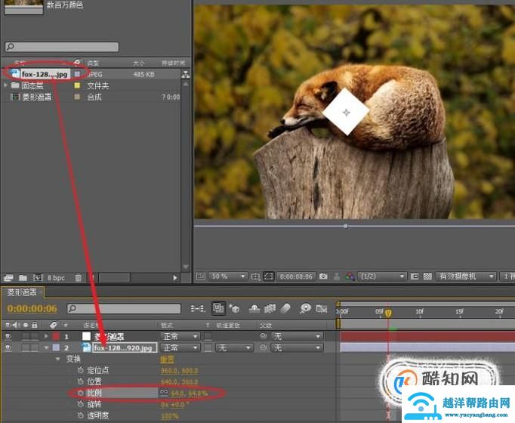Toggle the draft 3D cube icon
Screen dimensions: 515x423
pyautogui.click(x=235, y=309)
